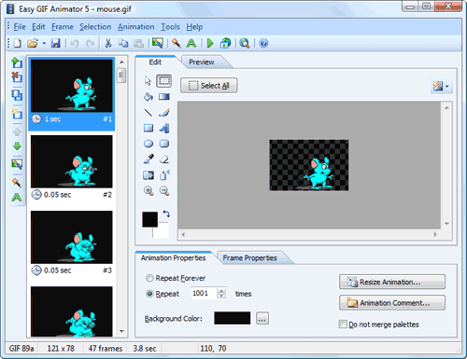Select the Eraser tool
Viewport: 467px width, 359px height.
pos(164,159)
